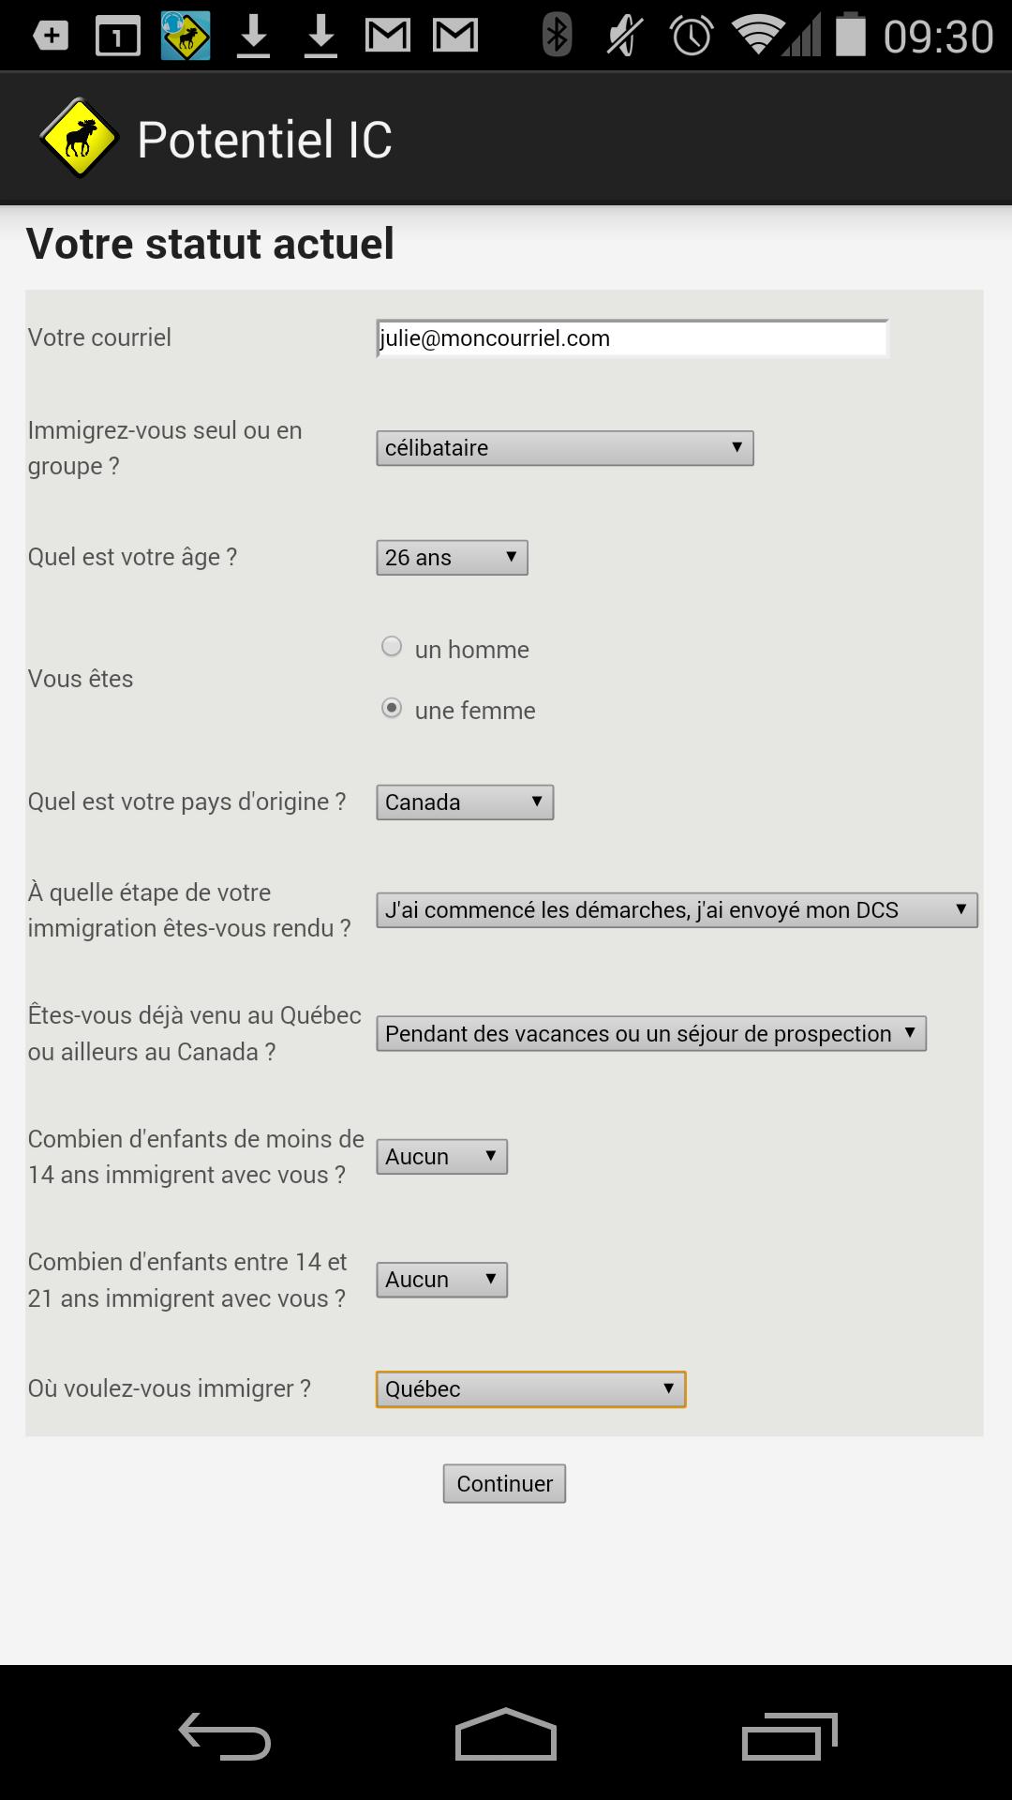This screenshot has height=1800, width=1012.
Task: Tap the moose app icon in header
Action: 79,139
